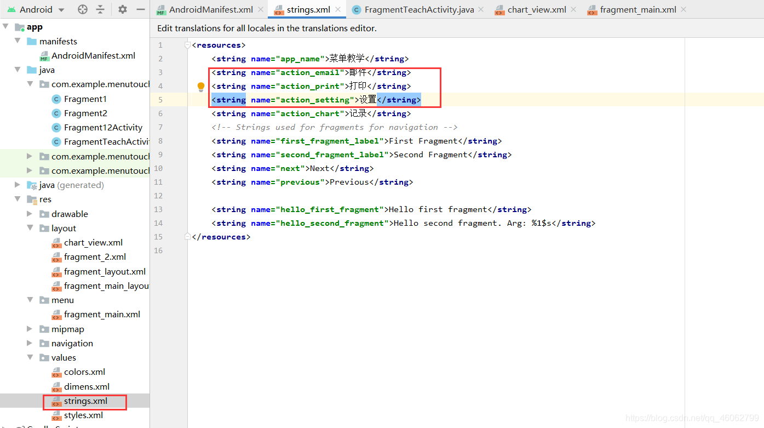Select the strings.xml editor tab
The width and height of the screenshot is (764, 428).
coord(308,10)
